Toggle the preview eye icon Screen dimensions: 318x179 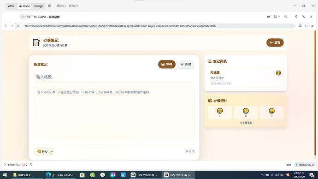pos(29,17)
